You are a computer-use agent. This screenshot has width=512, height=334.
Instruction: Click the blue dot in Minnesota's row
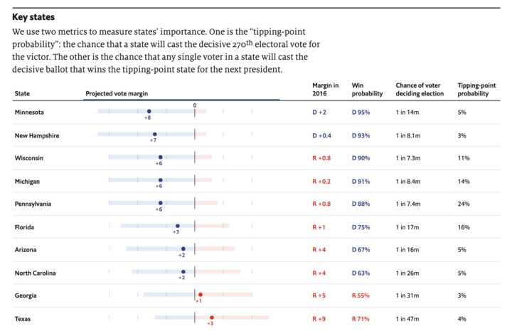149,112
